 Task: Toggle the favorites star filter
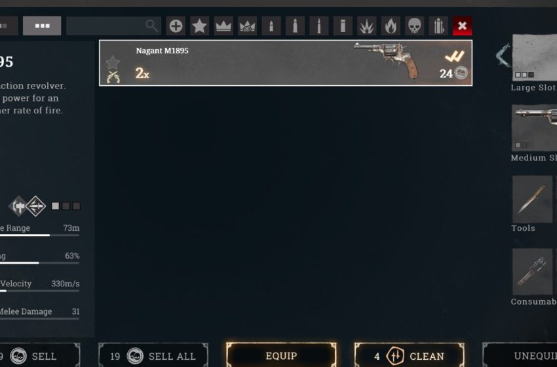tap(199, 26)
